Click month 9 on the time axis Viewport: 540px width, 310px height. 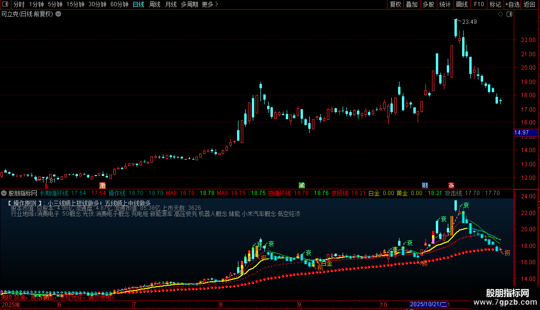tap(299, 304)
